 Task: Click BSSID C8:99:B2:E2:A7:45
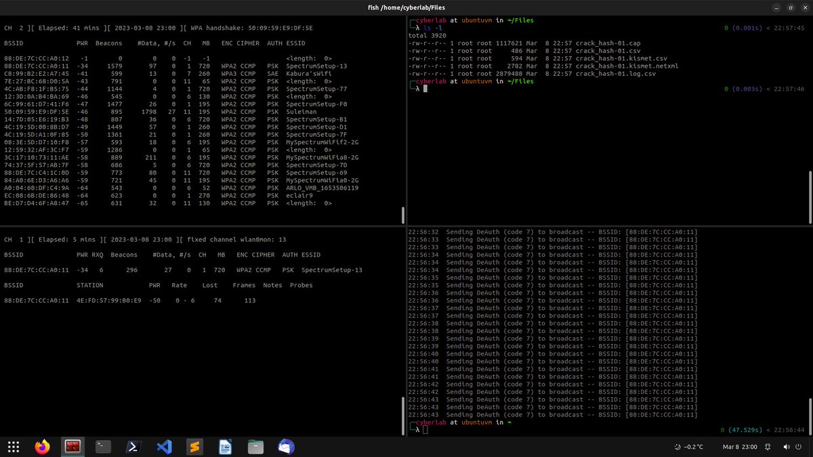pyautogui.click(x=37, y=74)
